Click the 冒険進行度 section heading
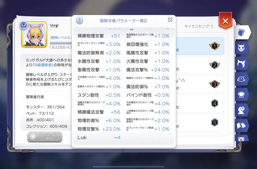This screenshot has width=257, height=169. tap(35, 97)
